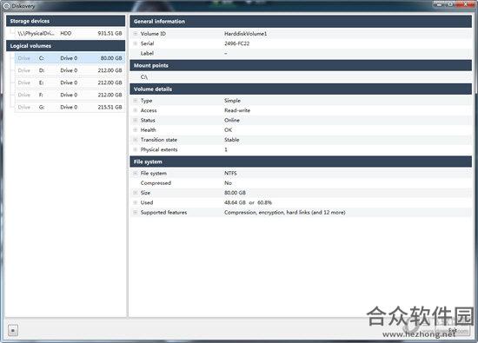Click the Label row in General information
The width and height of the screenshot is (478, 343).
click(301, 53)
